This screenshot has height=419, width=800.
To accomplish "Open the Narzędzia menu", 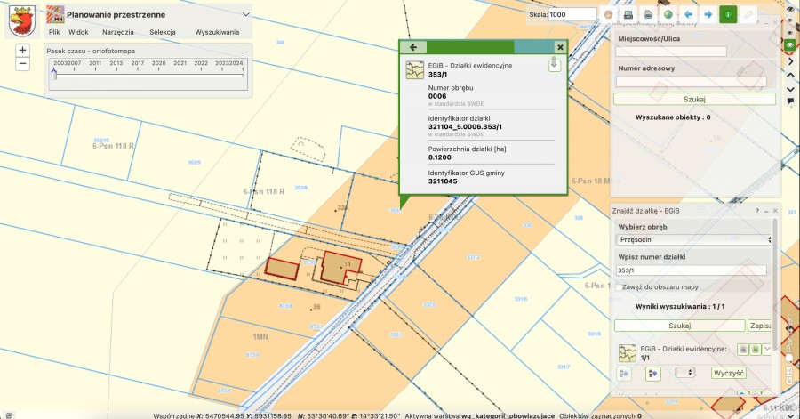I will pyautogui.click(x=117, y=32).
